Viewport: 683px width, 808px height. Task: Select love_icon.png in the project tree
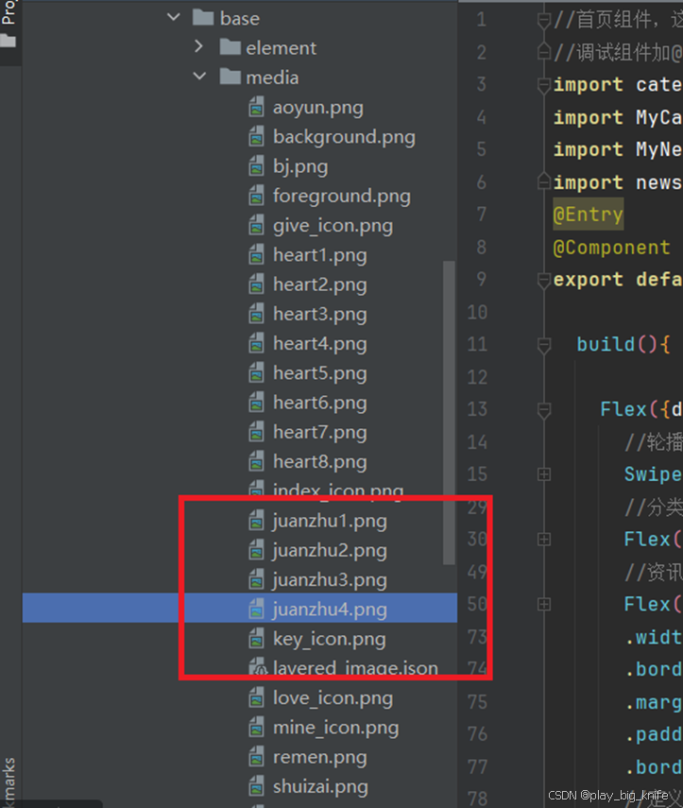coord(333,698)
